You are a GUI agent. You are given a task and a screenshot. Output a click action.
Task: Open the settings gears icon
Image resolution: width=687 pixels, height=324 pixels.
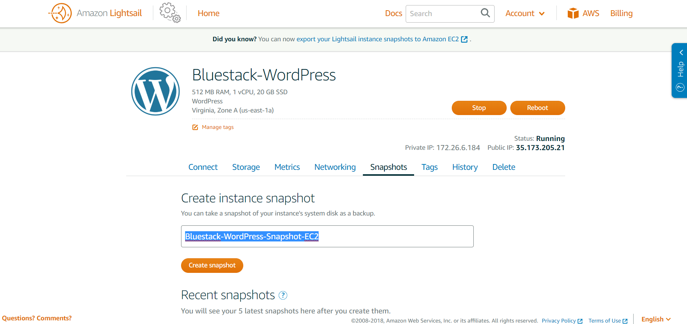coord(170,13)
